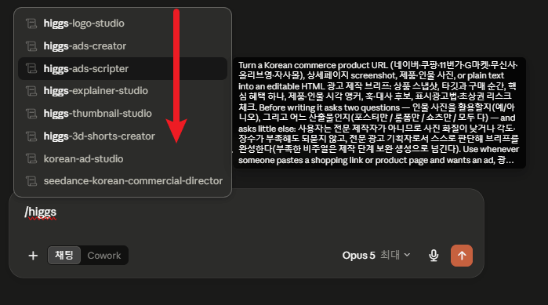Choose higgs-ads-creator in the dropdown
This screenshot has width=548, height=305.
tap(122, 46)
